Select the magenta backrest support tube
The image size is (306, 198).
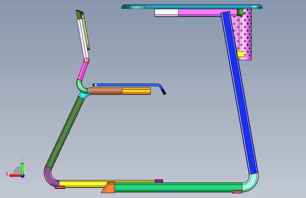click(x=83, y=71)
